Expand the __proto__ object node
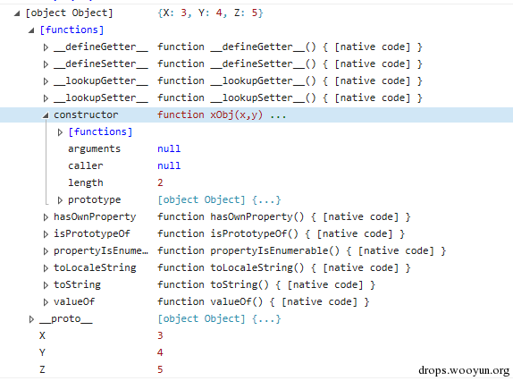 31,319
